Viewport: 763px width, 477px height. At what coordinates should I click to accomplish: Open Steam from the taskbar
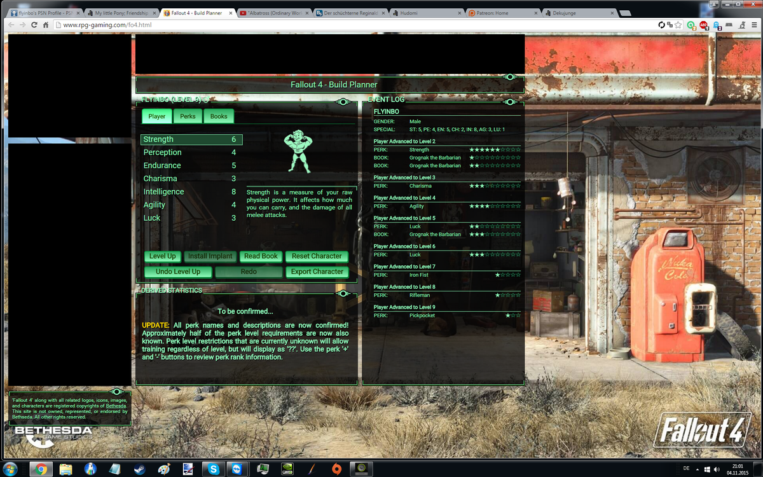[x=139, y=469]
